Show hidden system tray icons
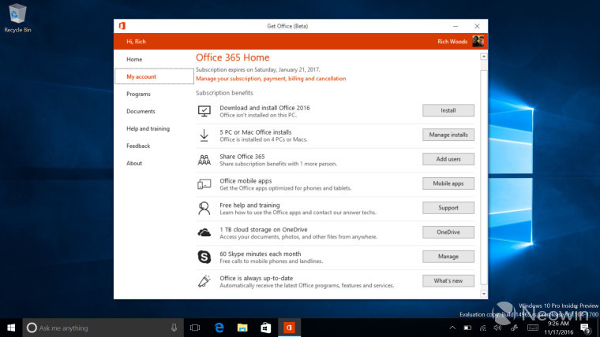 point(452,328)
